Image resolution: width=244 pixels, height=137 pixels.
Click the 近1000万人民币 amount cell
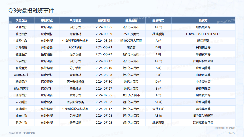pyautogui.click(x=131, y=41)
